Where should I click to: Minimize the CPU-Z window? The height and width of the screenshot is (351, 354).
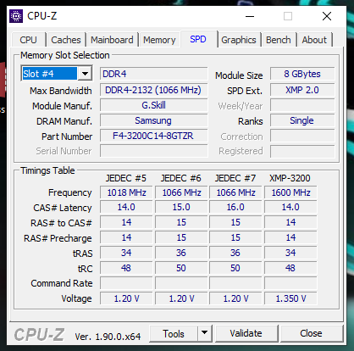point(250,16)
